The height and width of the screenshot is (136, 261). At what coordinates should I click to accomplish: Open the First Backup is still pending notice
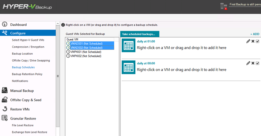245,5
